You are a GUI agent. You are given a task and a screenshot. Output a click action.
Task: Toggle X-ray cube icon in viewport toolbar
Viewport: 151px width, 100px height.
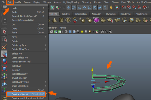(x=102, y=32)
